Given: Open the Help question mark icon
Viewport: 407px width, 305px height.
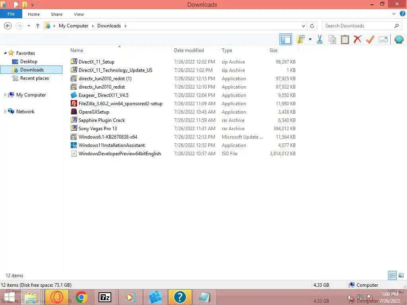Looking at the screenshot, I should click(x=402, y=14).
